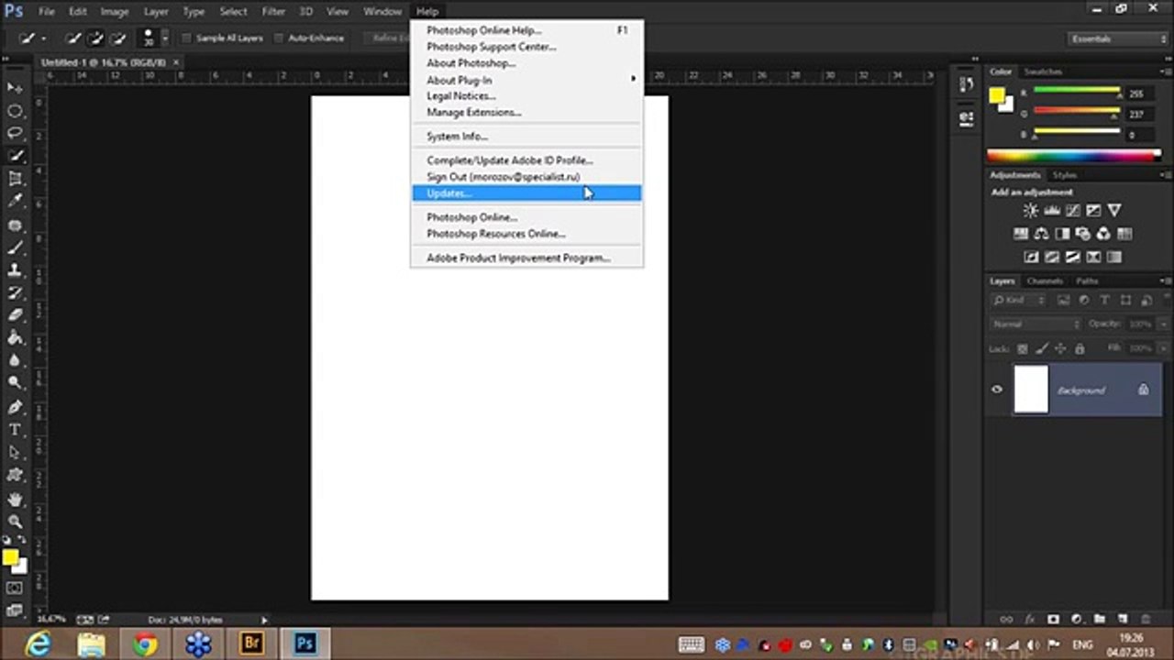Select the Hand tool
Screen dimensions: 1174x660
[x=15, y=500]
